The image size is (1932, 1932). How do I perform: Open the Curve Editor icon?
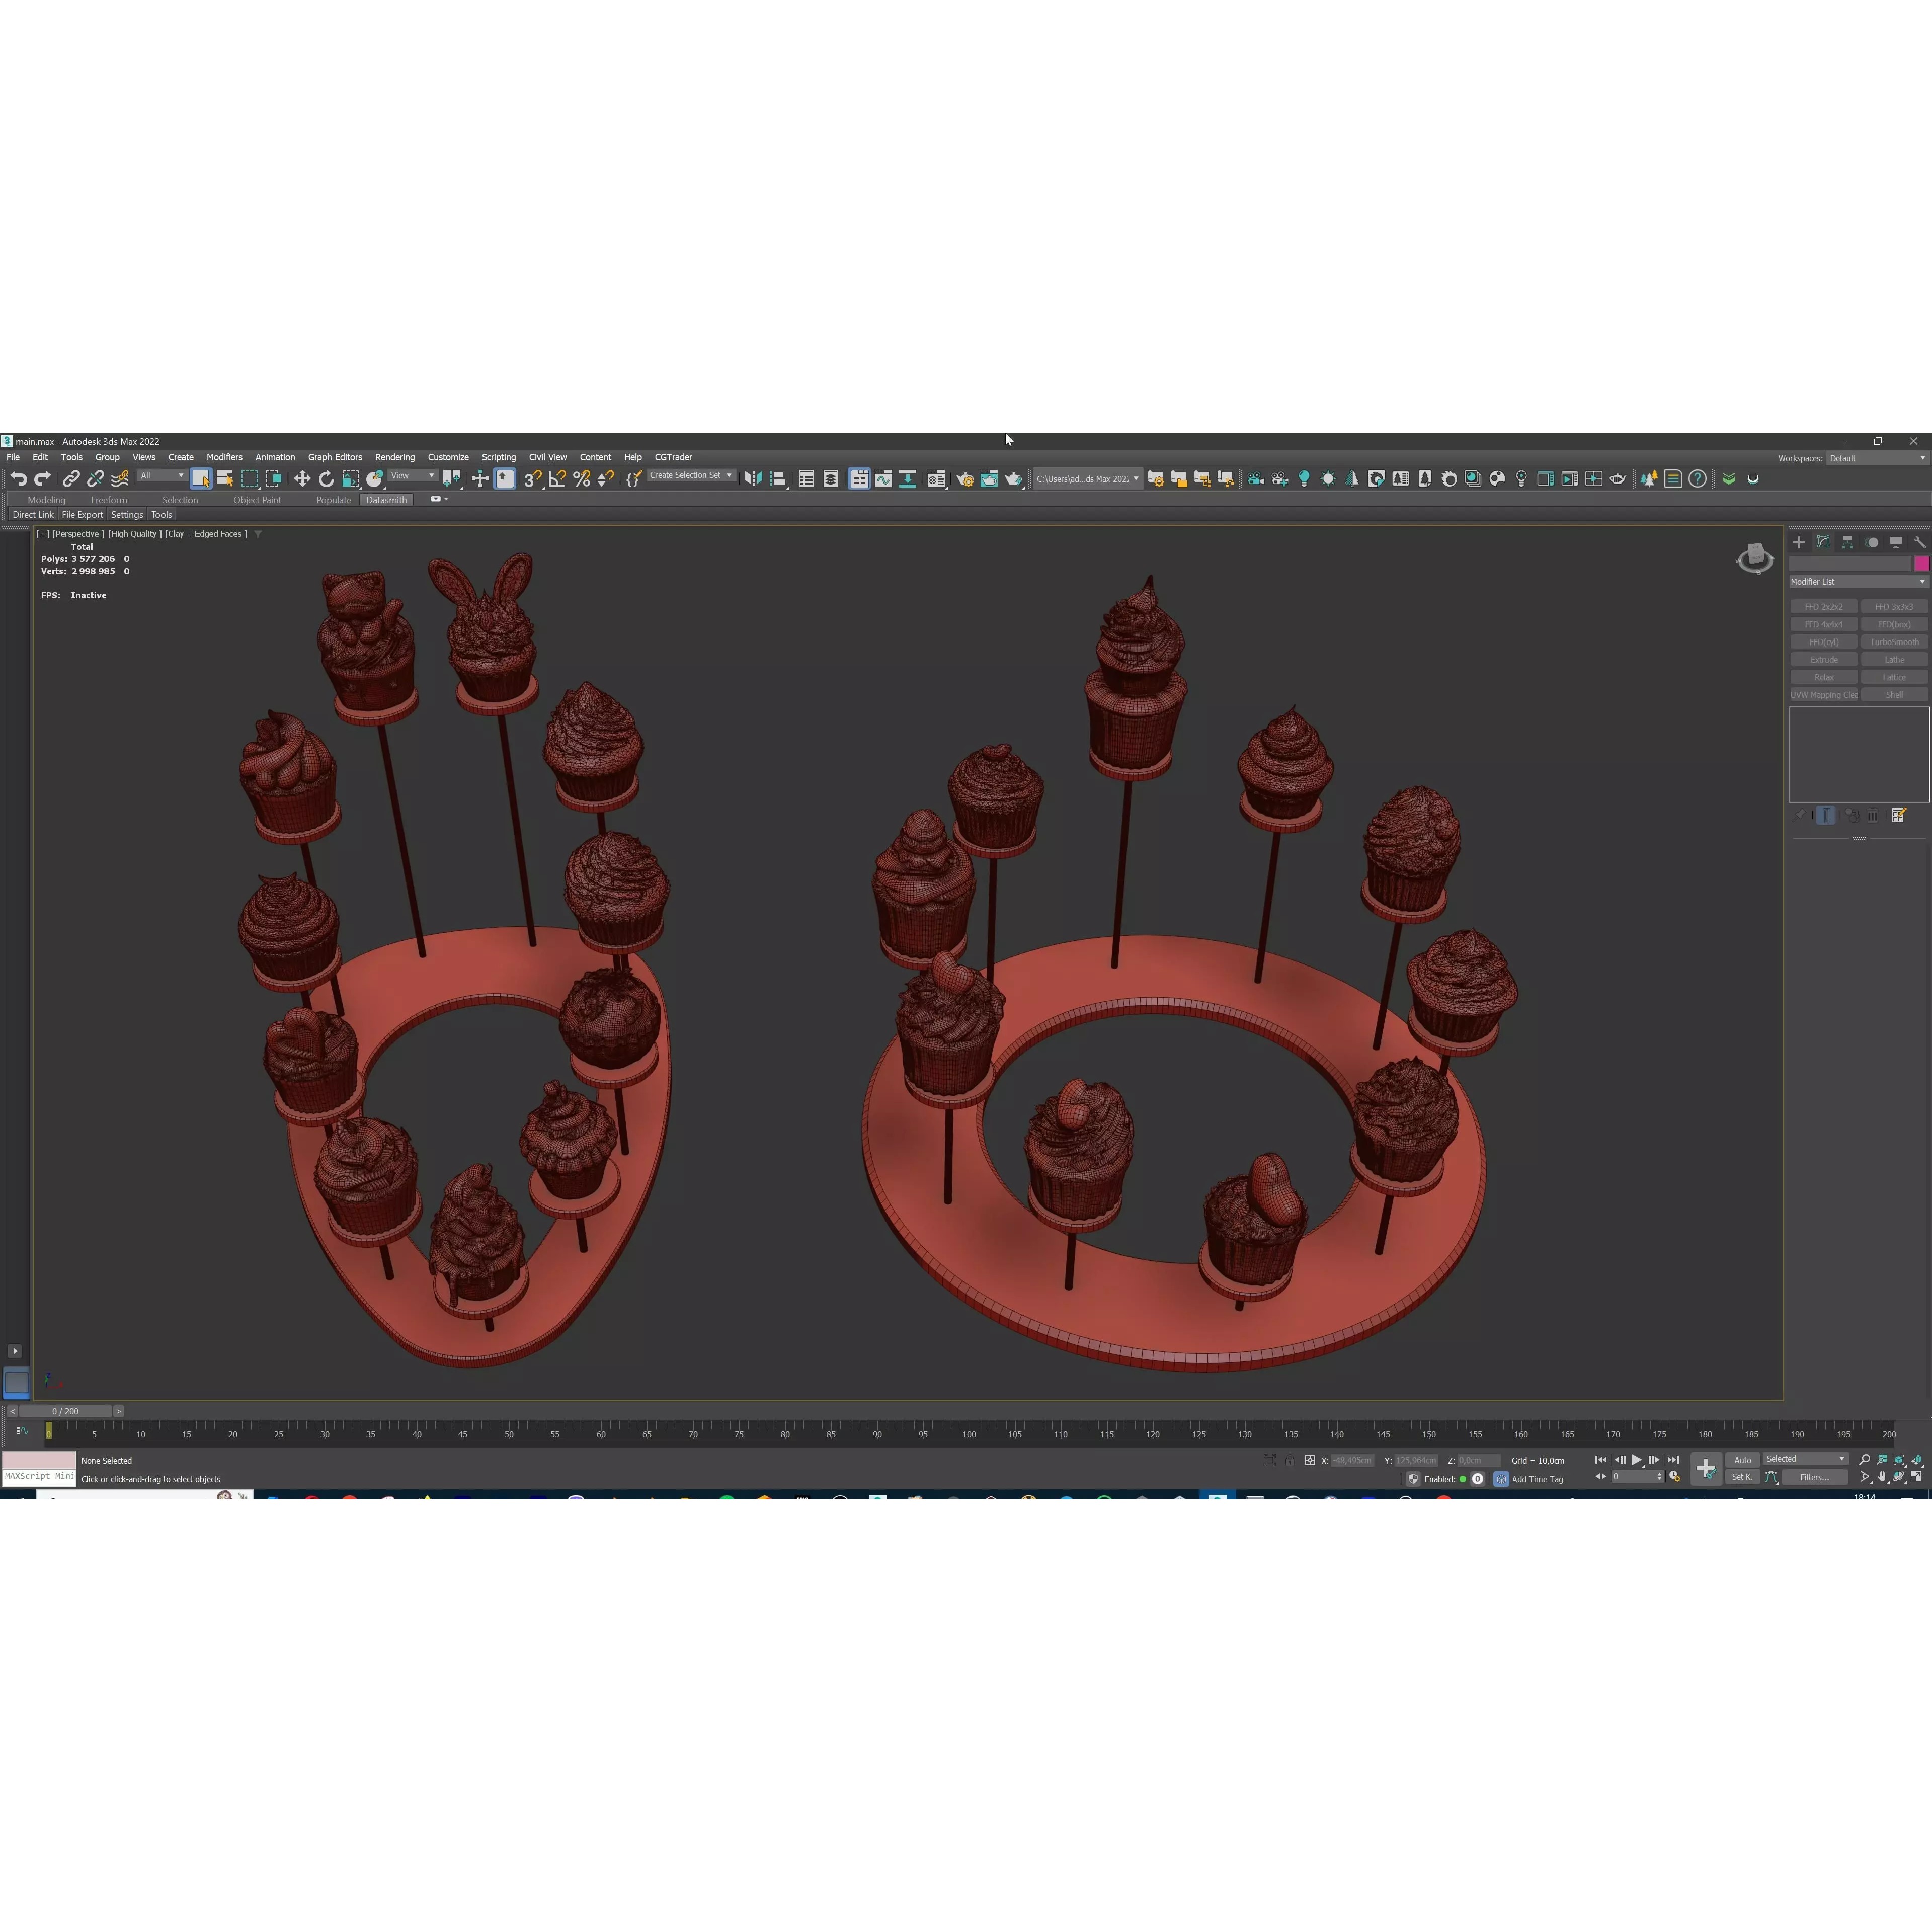pyautogui.click(x=883, y=479)
